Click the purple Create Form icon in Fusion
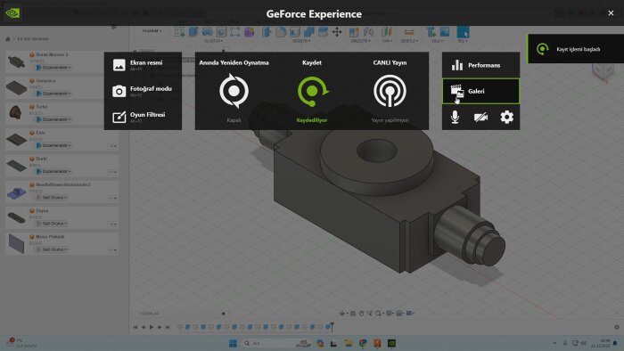Screen dimensions: 624x351 coord(249,32)
